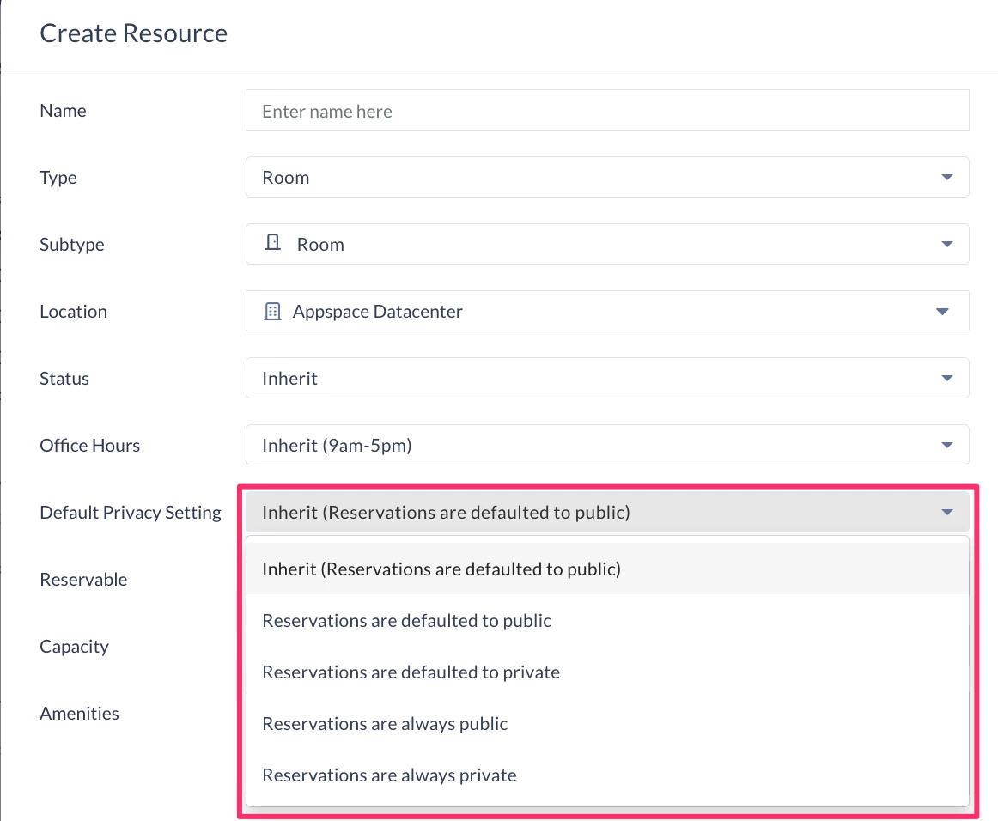Click the Type dropdown arrow icon
Image resolution: width=998 pixels, height=821 pixels.
946,177
